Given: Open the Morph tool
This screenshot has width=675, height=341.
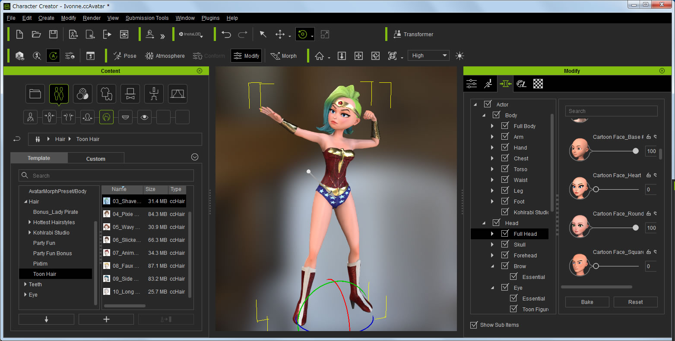Looking at the screenshot, I should (284, 56).
